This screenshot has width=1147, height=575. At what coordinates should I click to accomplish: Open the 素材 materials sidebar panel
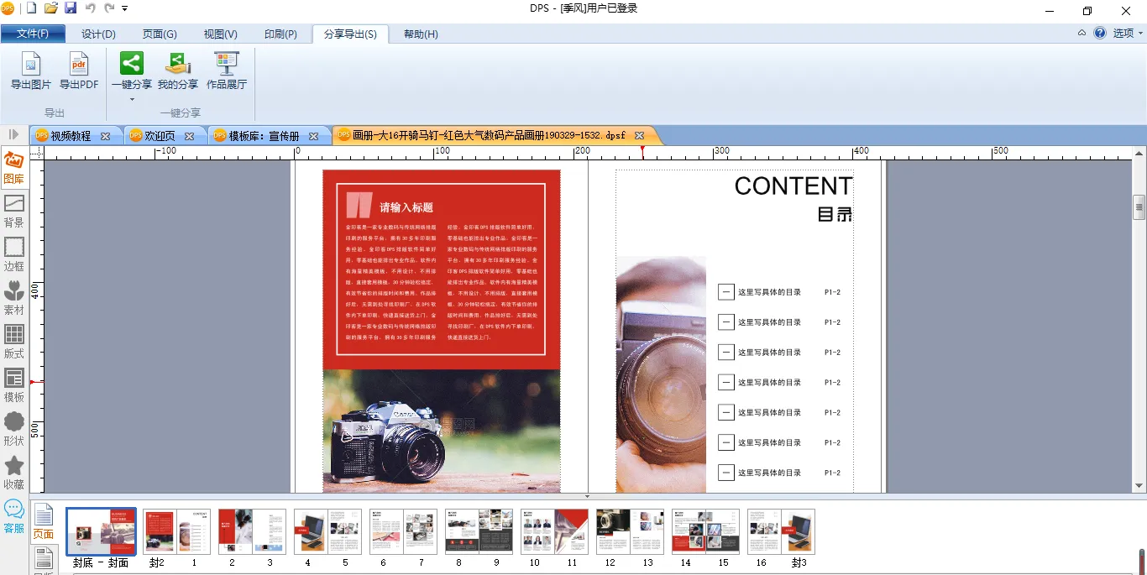[x=14, y=298]
